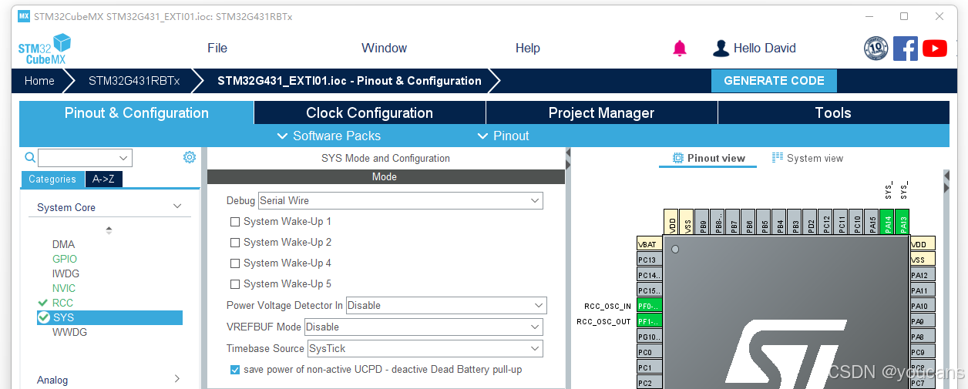The width and height of the screenshot is (968, 389).
Task: Click pin PA9 on chip
Action: tap(923, 321)
